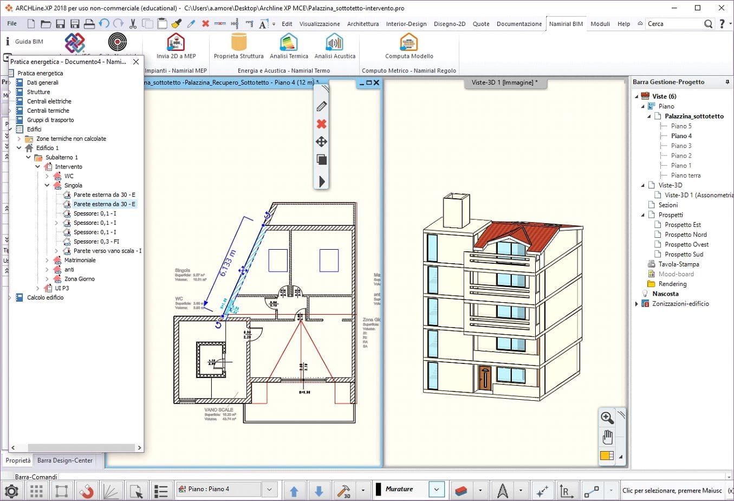734x501 pixels.
Task: Select Dati generali in Pratica energetica
Action: (43, 82)
